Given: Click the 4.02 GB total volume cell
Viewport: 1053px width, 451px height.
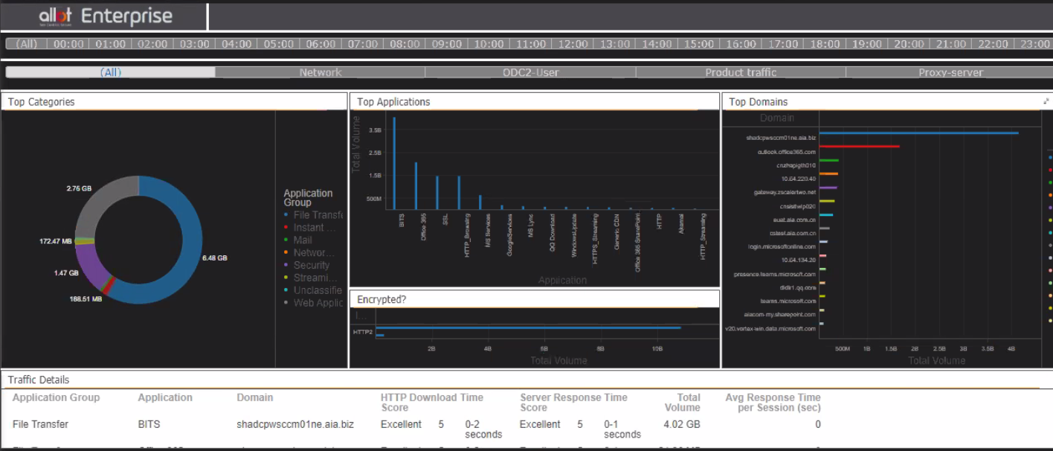Looking at the screenshot, I should click(683, 424).
